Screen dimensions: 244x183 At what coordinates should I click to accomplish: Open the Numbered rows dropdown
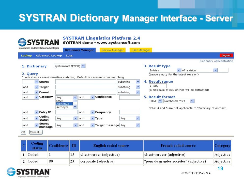tap(179, 101)
